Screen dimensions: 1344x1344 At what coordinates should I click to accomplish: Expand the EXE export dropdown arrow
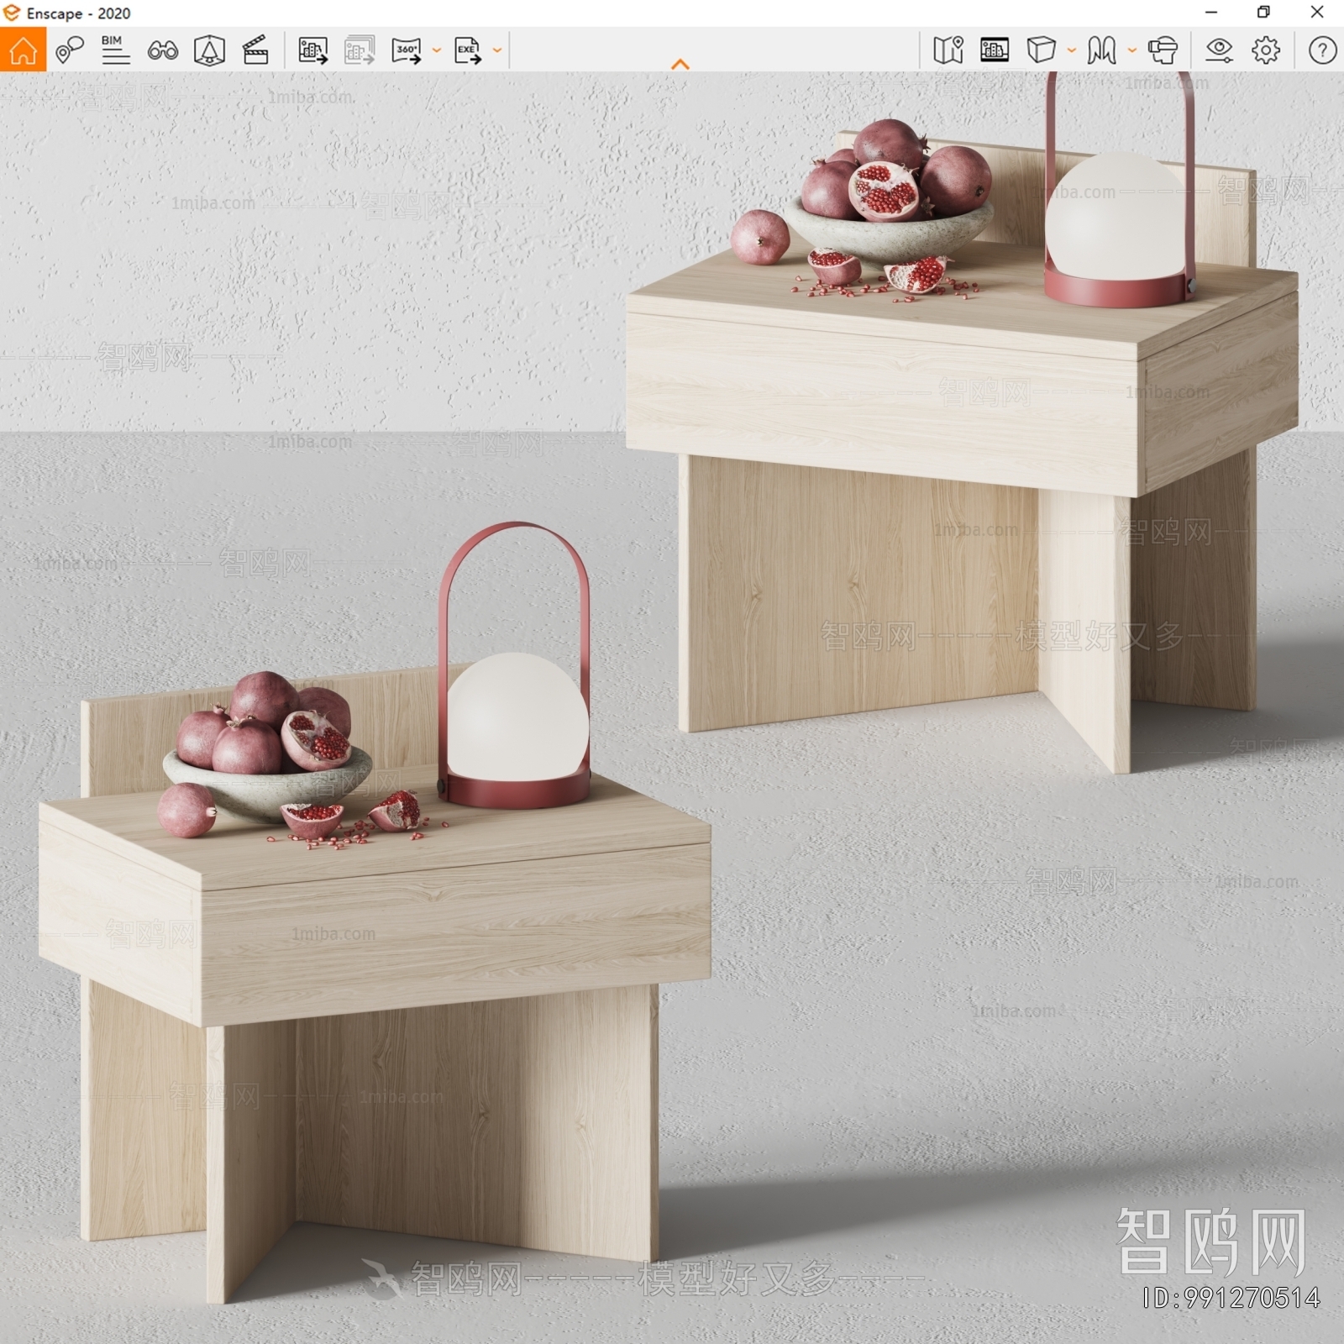point(497,50)
